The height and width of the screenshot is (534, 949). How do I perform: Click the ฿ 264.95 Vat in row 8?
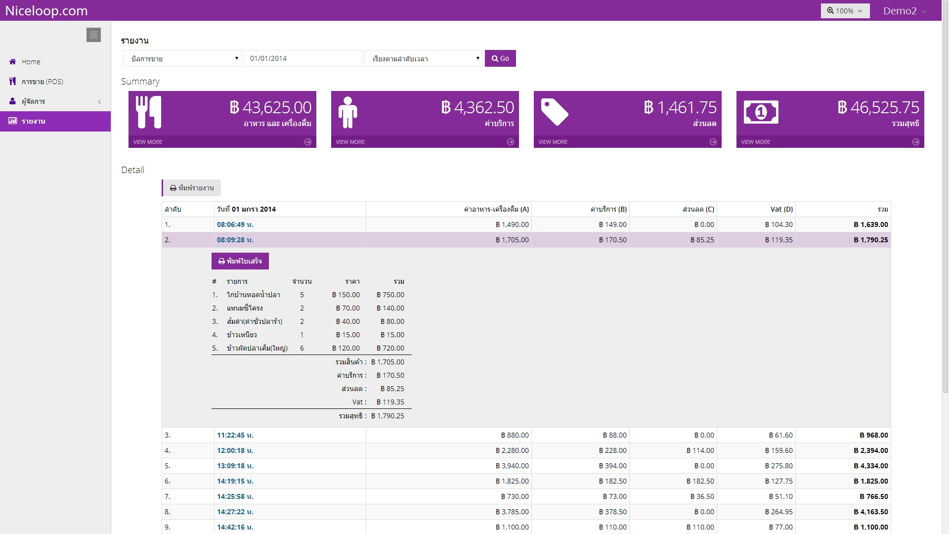779,512
